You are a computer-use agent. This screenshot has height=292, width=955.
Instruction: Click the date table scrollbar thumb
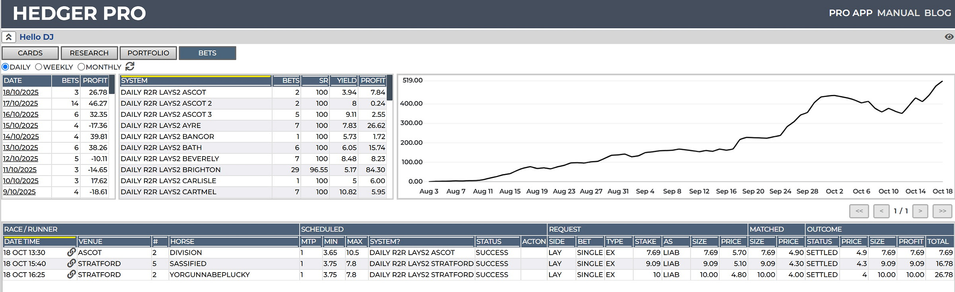tap(112, 85)
